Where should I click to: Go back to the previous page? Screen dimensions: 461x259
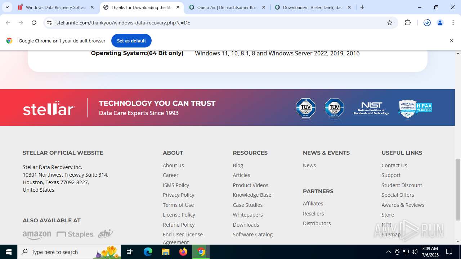point(8,23)
